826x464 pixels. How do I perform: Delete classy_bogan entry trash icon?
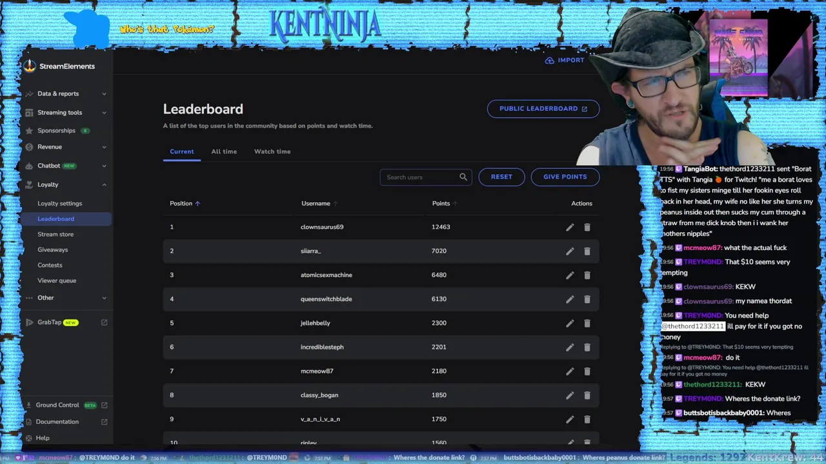(x=587, y=395)
